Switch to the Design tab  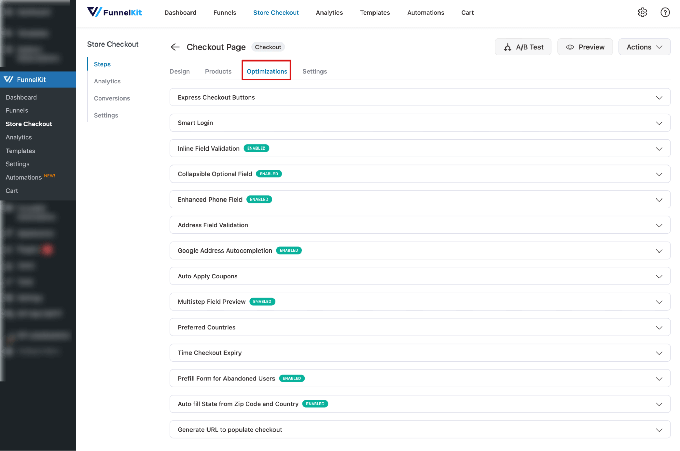180,71
